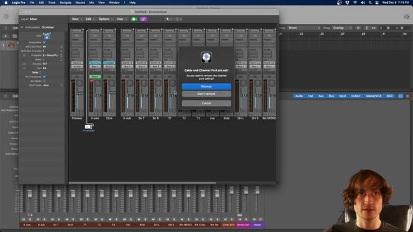The width and height of the screenshot is (413, 232).
Task: Toggle the Master/VCA filter button
Action: pos(374,96)
